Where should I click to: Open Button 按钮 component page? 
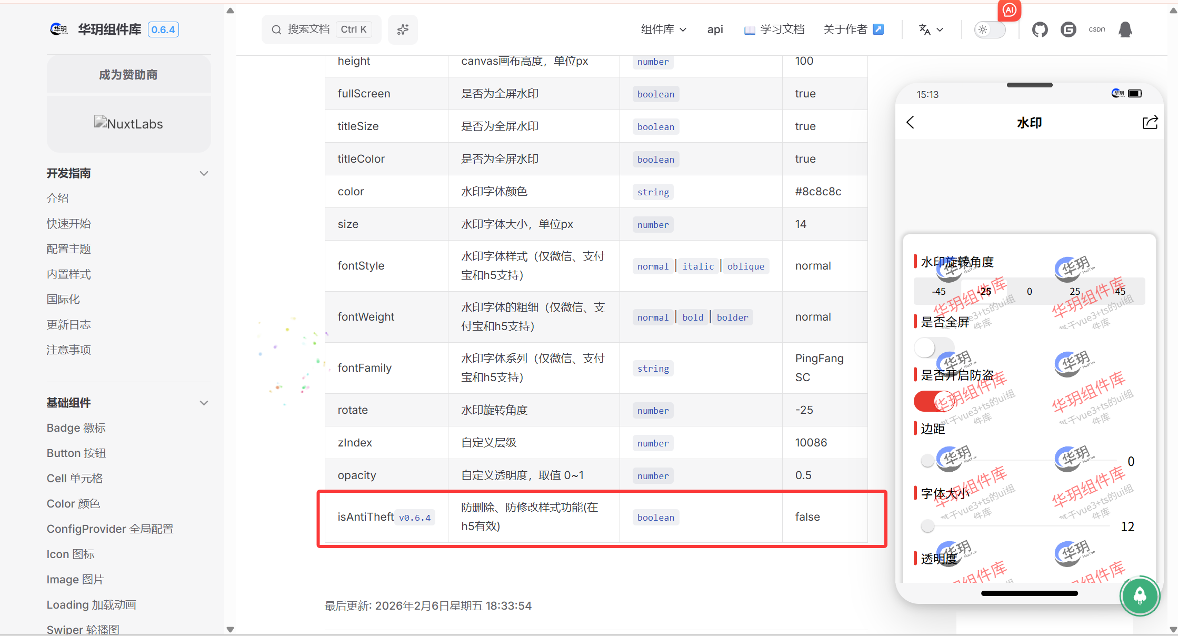(76, 453)
